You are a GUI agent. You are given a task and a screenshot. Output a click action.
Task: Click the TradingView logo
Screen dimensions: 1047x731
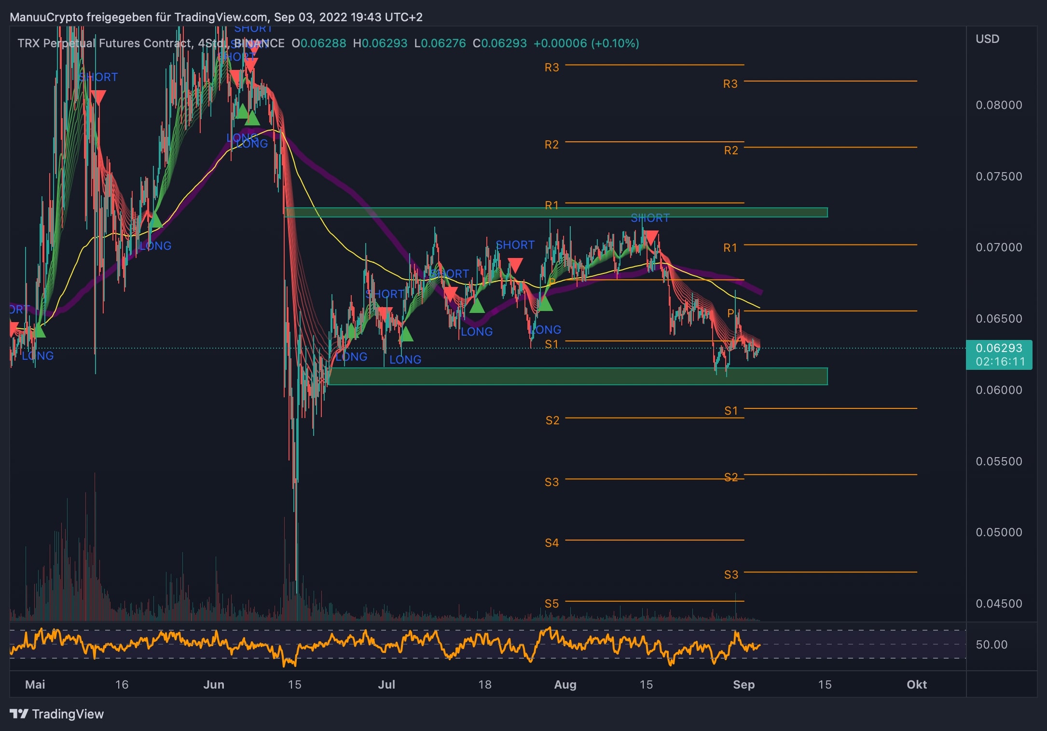click(56, 714)
